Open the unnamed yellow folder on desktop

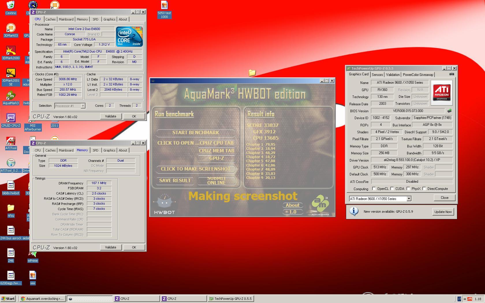pos(252,73)
